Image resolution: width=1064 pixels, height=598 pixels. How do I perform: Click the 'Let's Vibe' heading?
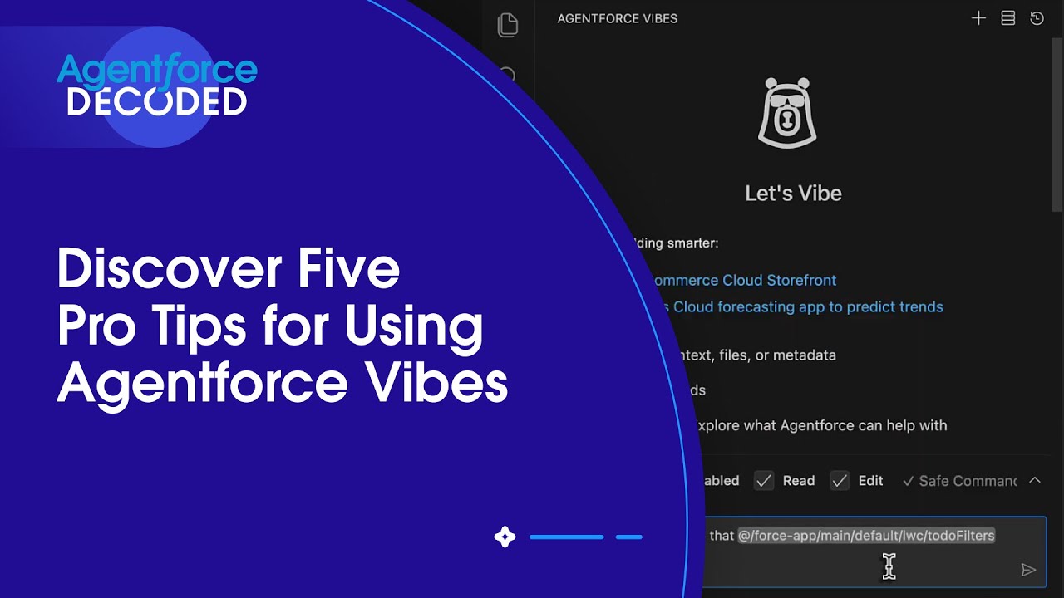(794, 194)
